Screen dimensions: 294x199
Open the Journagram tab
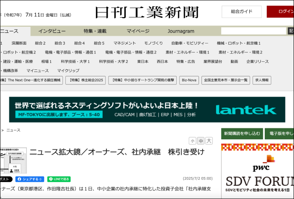181,31
